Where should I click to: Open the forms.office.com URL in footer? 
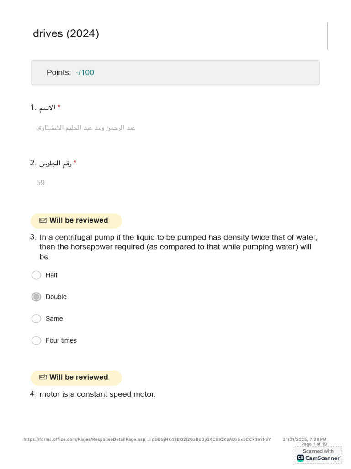[147, 439]
